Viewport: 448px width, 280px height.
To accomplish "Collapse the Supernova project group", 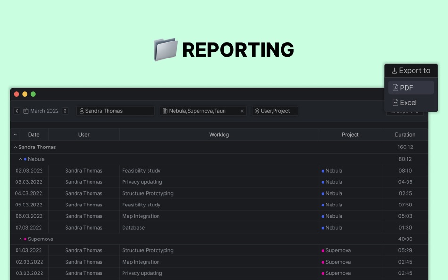I will tap(20, 239).
